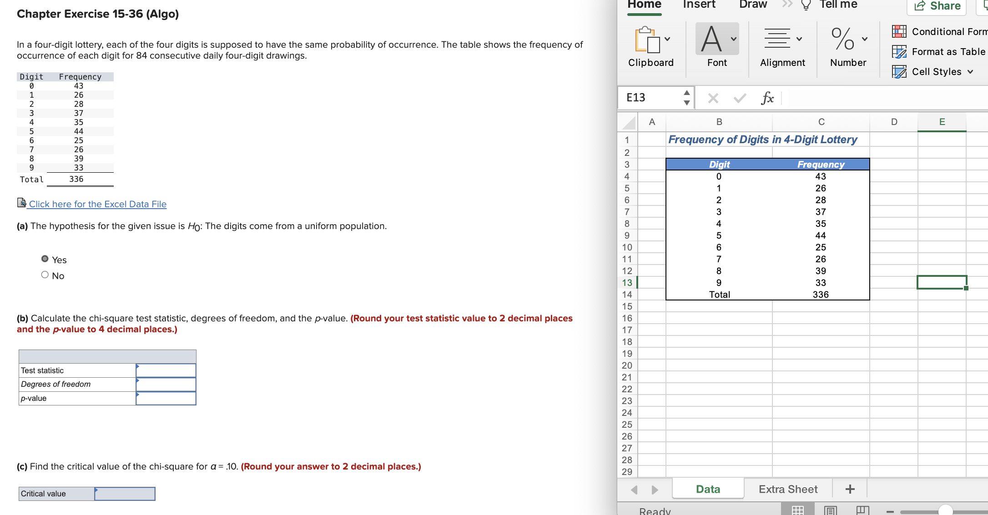This screenshot has height=515, width=988.
Task: Click the Test statistic input field
Action: [166, 370]
